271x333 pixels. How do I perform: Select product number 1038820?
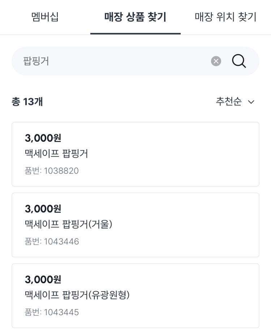[52, 171]
